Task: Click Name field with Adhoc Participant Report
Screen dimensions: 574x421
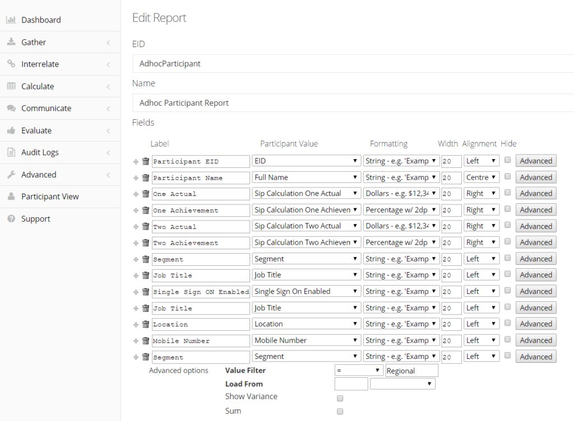Action: pyautogui.click(x=353, y=103)
